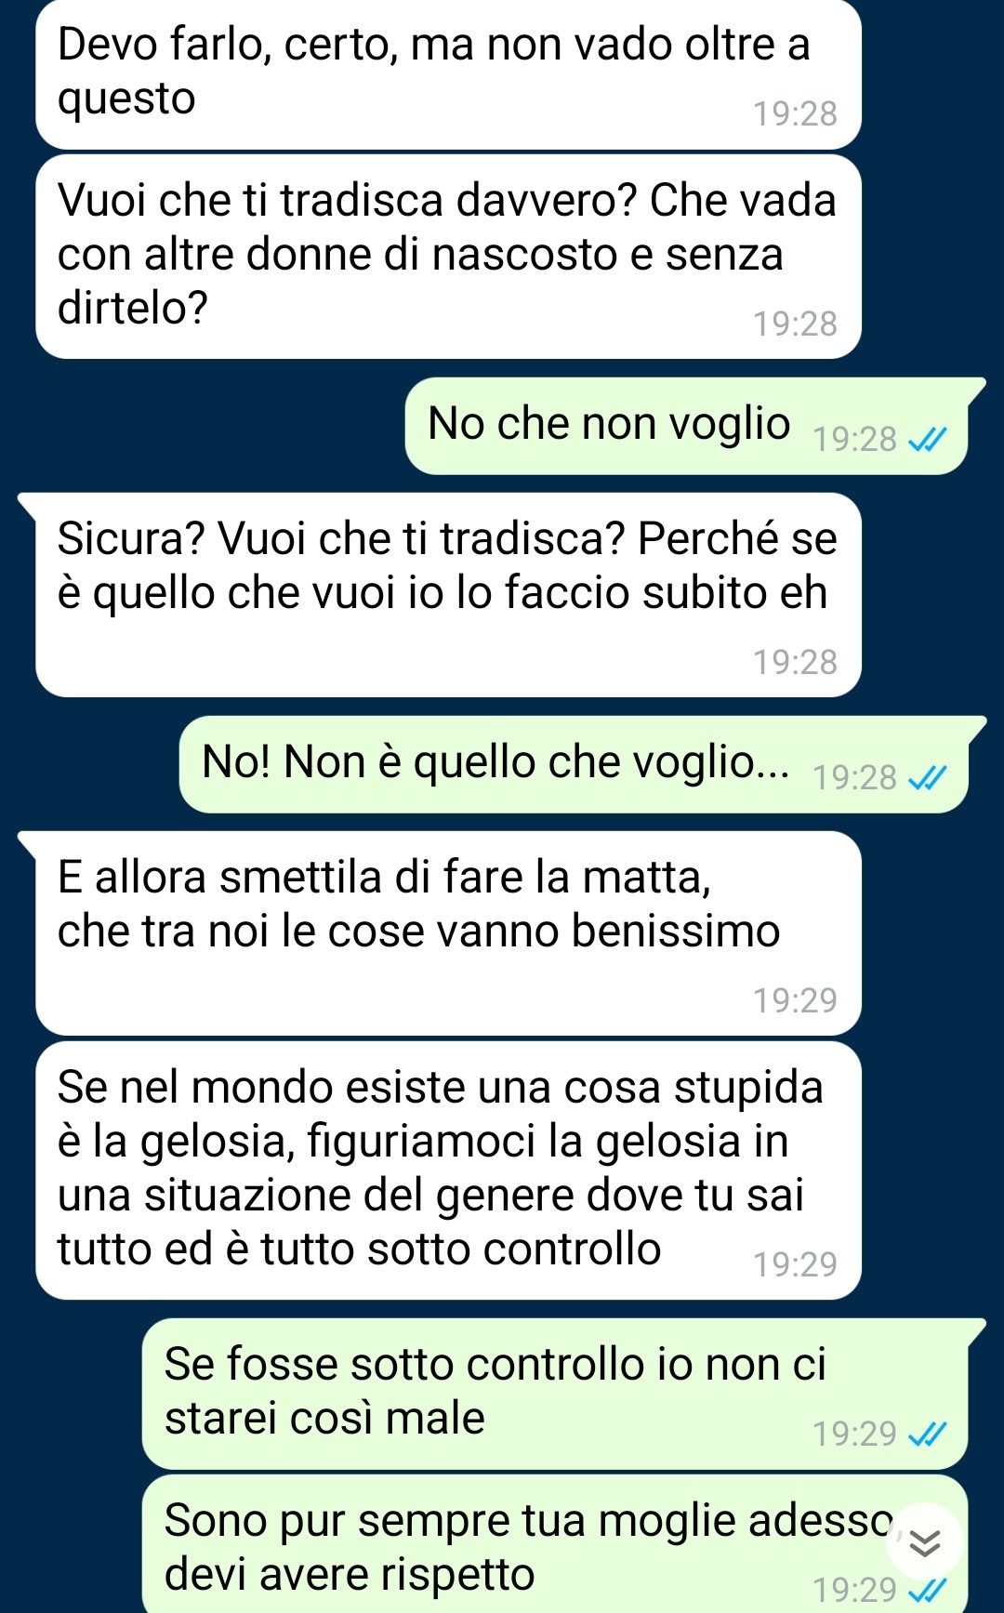Viewport: 1004px width, 1613px height.
Task: Select message 'Se fosse sotto controllo io non ci'
Action: 555,1394
